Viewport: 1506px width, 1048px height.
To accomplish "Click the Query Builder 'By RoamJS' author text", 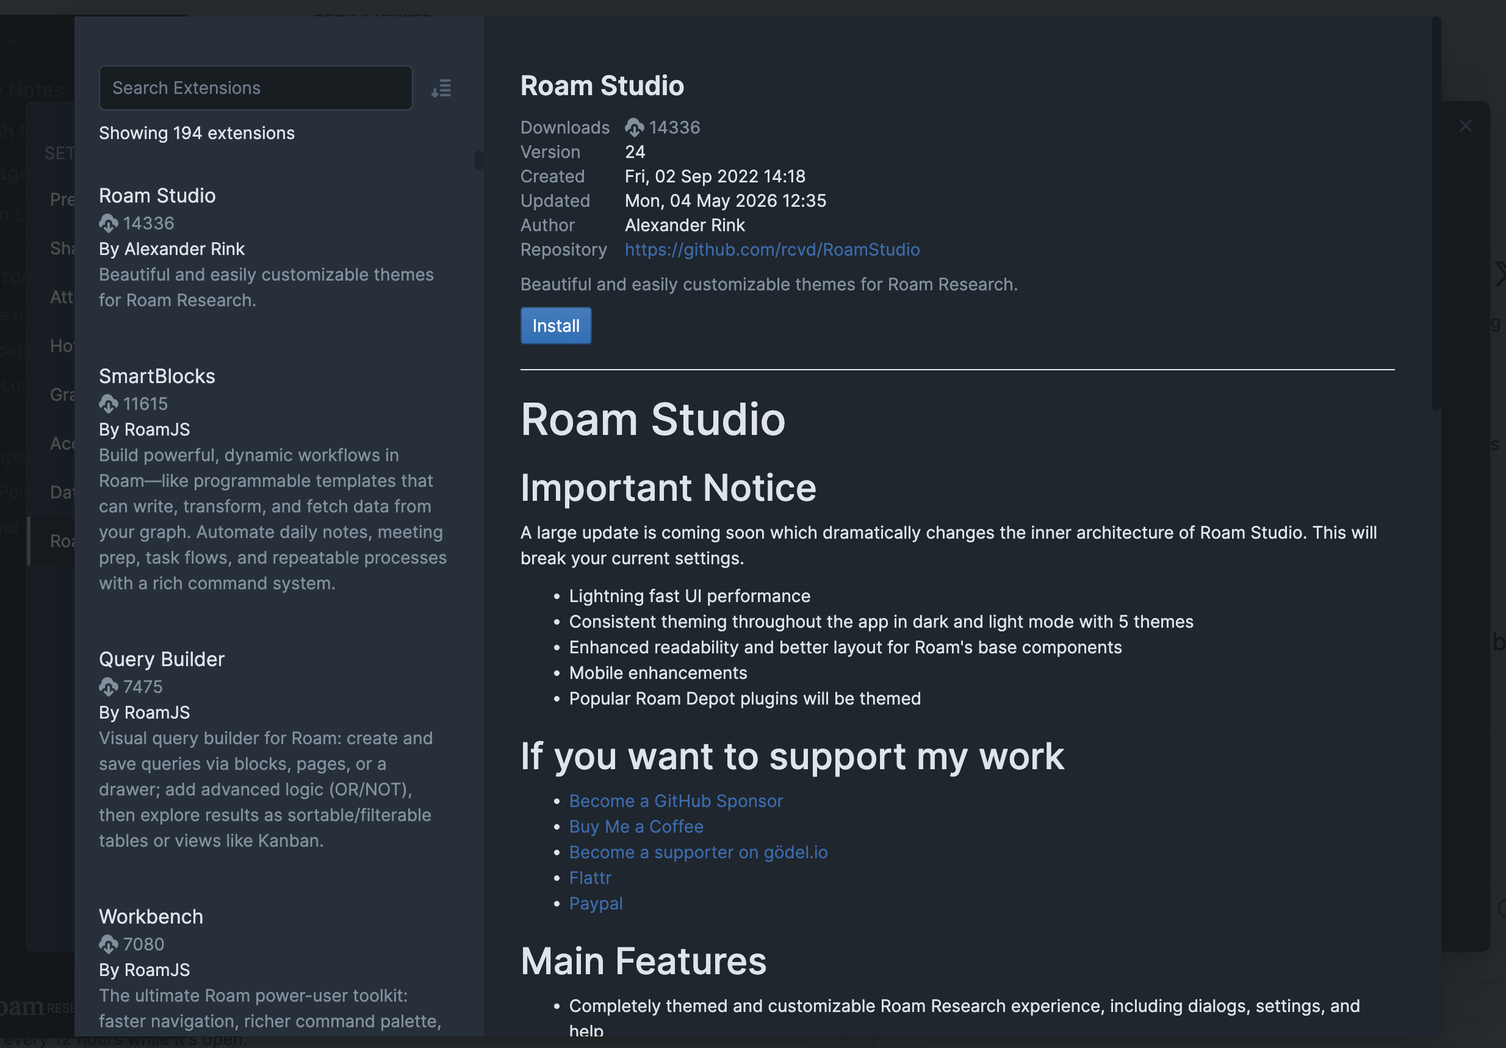I will tap(144, 713).
